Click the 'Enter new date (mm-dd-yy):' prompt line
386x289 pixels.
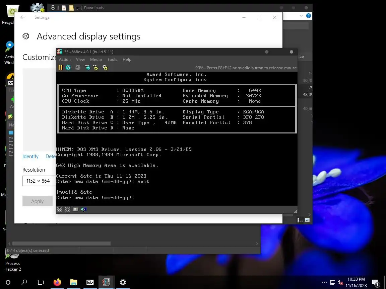[95, 198]
